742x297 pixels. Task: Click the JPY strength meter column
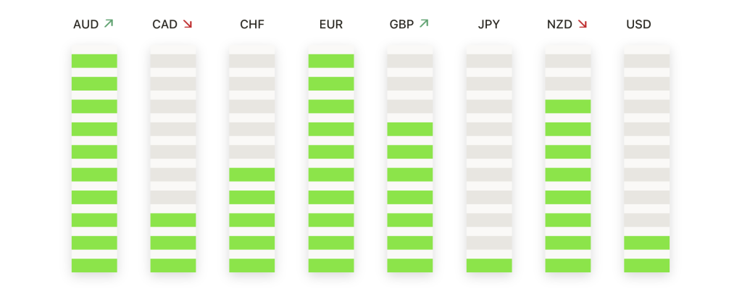click(x=489, y=163)
